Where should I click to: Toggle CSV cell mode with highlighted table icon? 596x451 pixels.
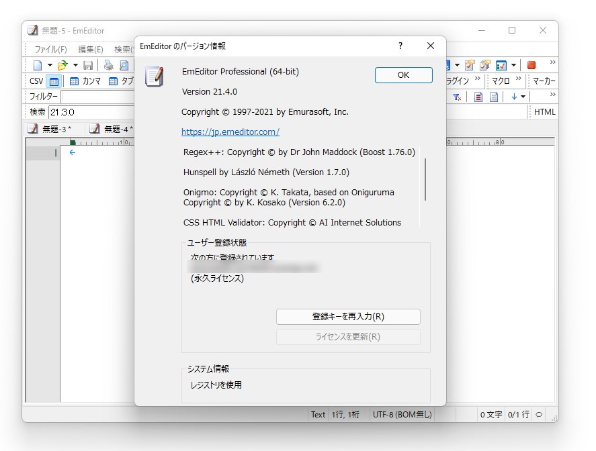point(54,81)
